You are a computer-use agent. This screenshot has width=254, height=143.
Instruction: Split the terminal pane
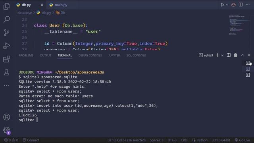pyautogui.click(x=229, y=55)
